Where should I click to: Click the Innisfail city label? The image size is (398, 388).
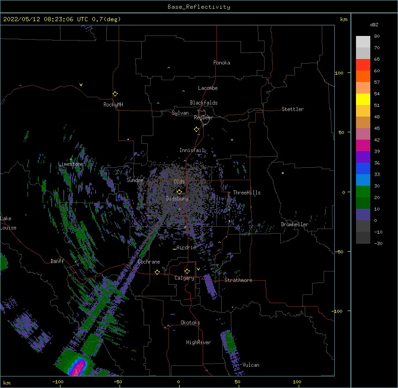(x=192, y=150)
